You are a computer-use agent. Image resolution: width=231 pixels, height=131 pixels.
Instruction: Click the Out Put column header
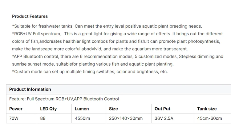tap(173, 109)
